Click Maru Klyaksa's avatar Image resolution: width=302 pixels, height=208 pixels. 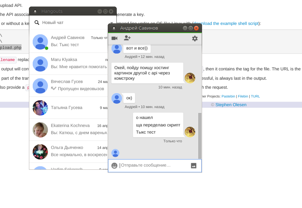(40, 64)
